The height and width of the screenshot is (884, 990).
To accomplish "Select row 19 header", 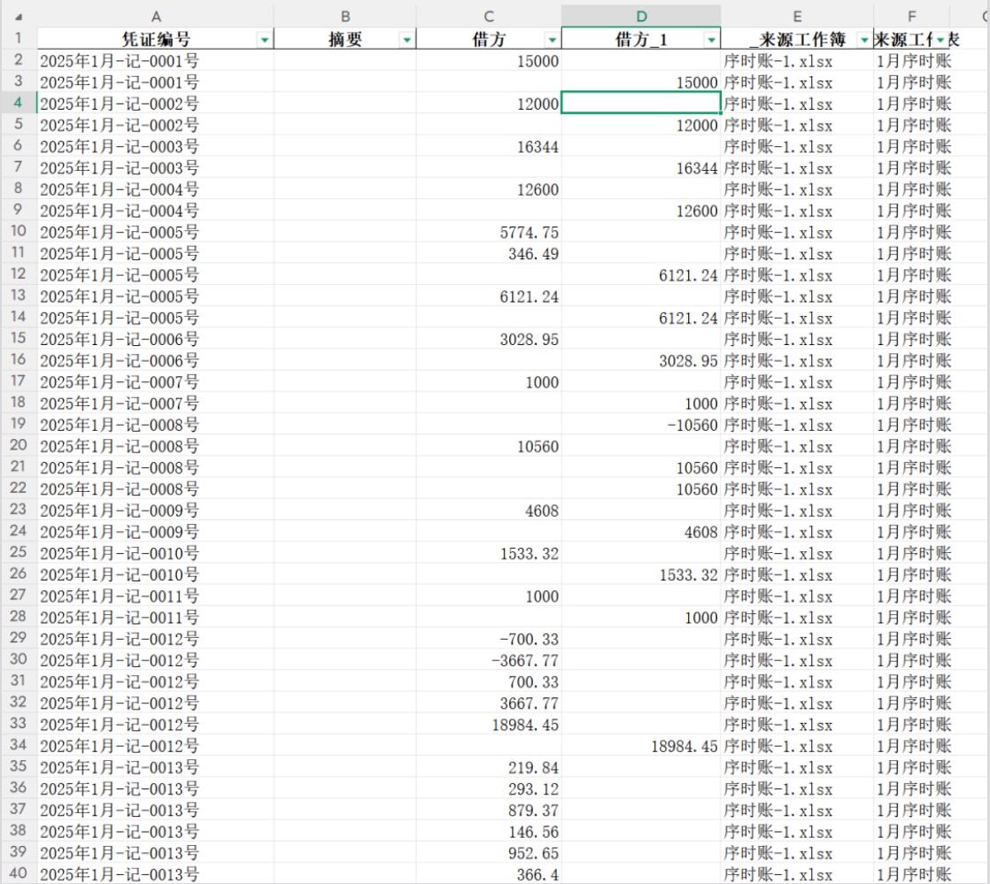I will pos(19,423).
